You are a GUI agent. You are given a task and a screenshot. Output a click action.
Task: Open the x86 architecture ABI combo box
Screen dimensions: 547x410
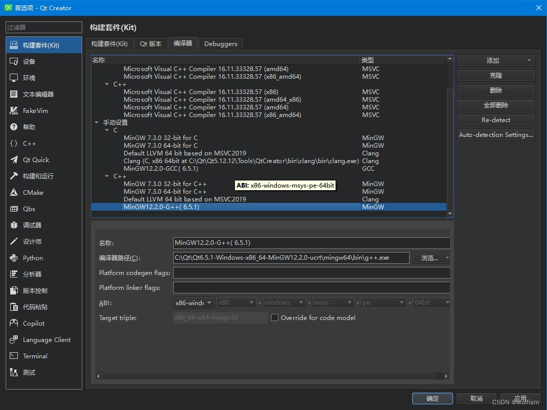(236, 303)
